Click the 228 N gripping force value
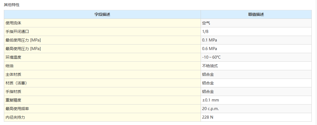The image size is (317, 125). pyautogui.click(x=208, y=117)
